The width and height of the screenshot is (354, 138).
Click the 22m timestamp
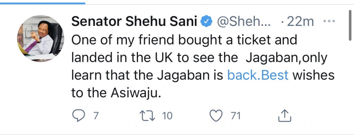pyautogui.click(x=298, y=22)
